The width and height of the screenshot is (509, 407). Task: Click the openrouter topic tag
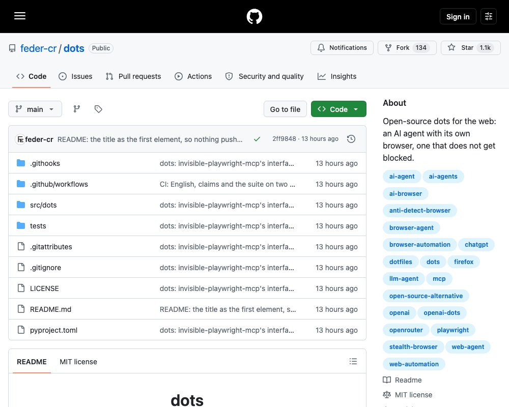(x=406, y=330)
